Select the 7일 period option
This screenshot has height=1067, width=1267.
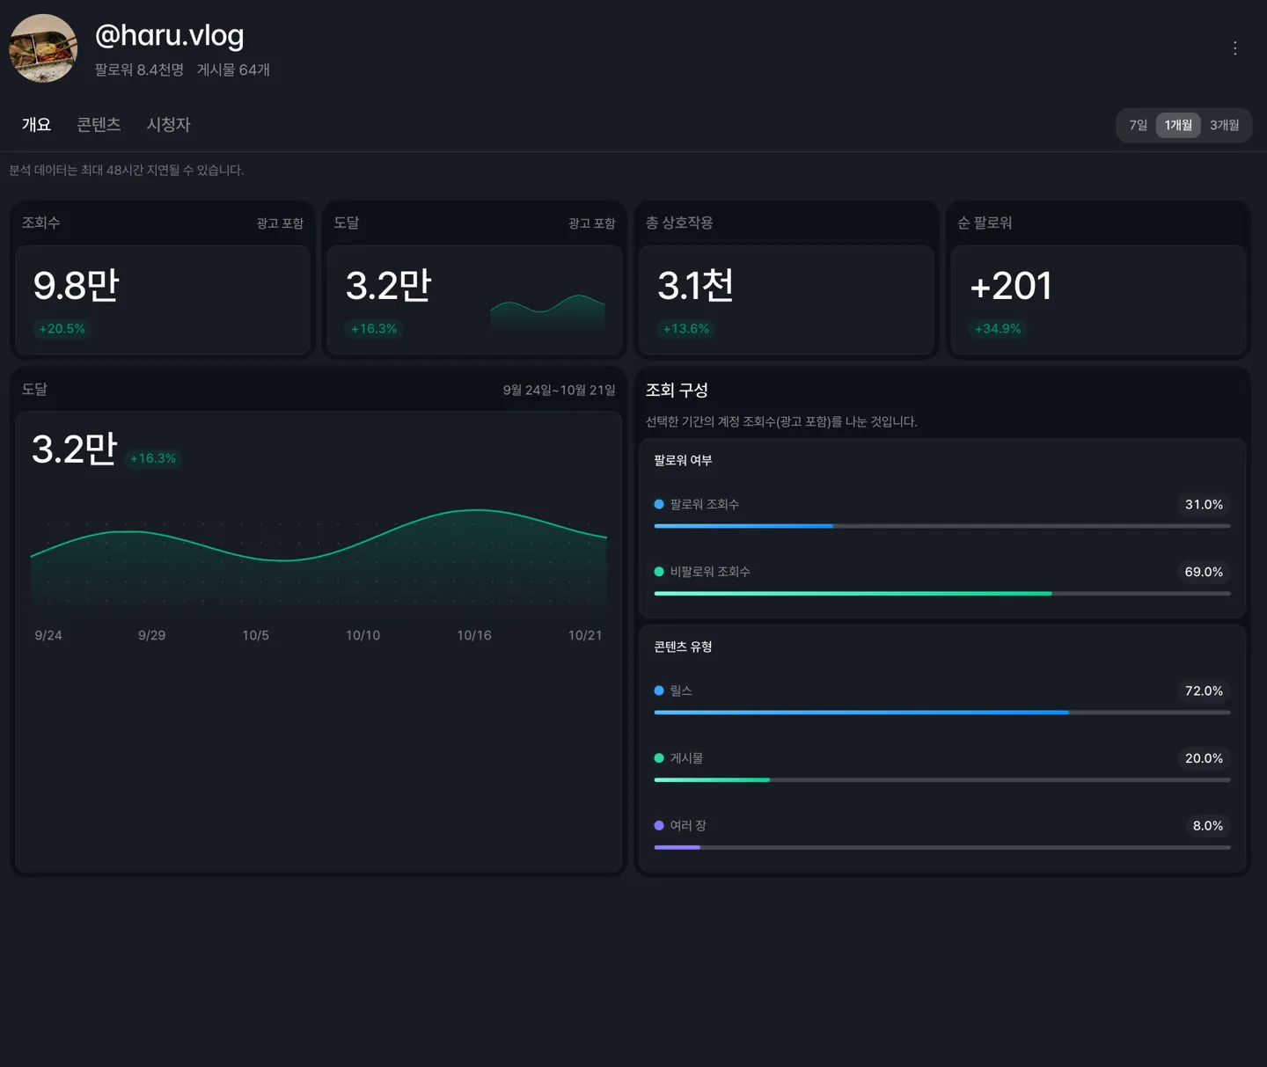point(1139,125)
